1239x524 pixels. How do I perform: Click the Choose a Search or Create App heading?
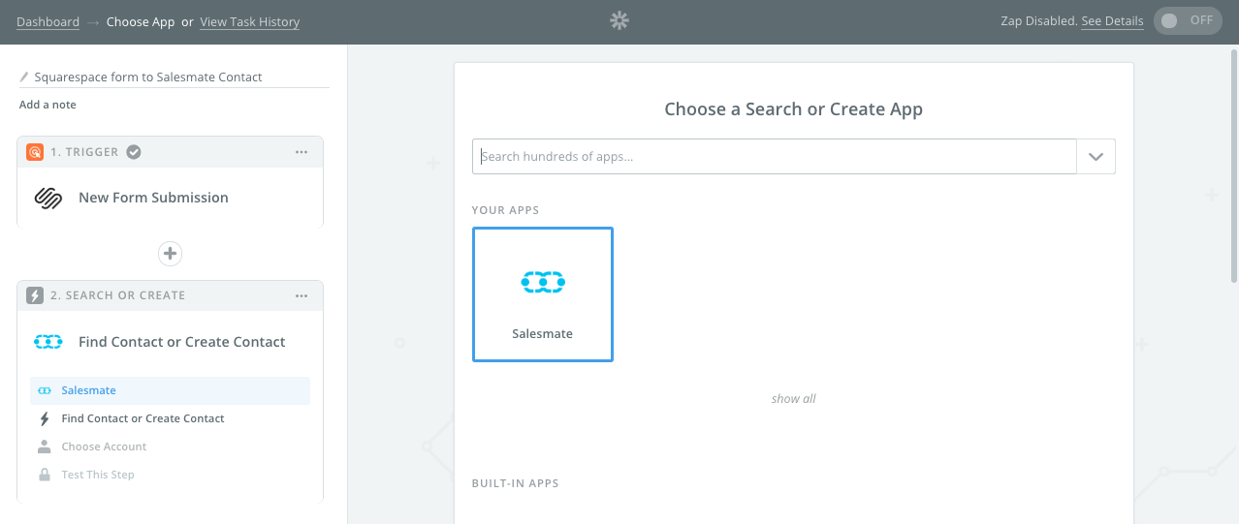tap(794, 109)
